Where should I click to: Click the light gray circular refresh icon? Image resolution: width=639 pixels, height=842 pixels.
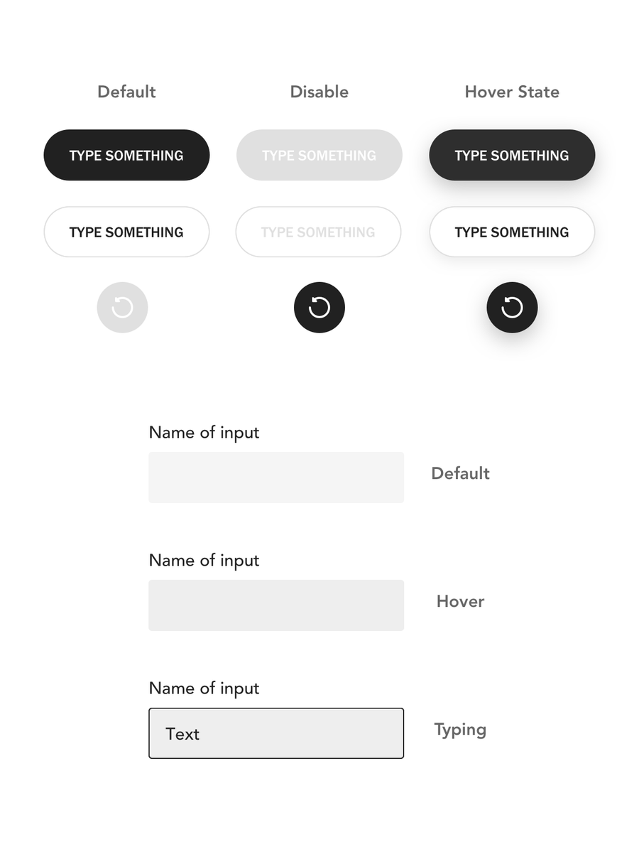(x=122, y=308)
